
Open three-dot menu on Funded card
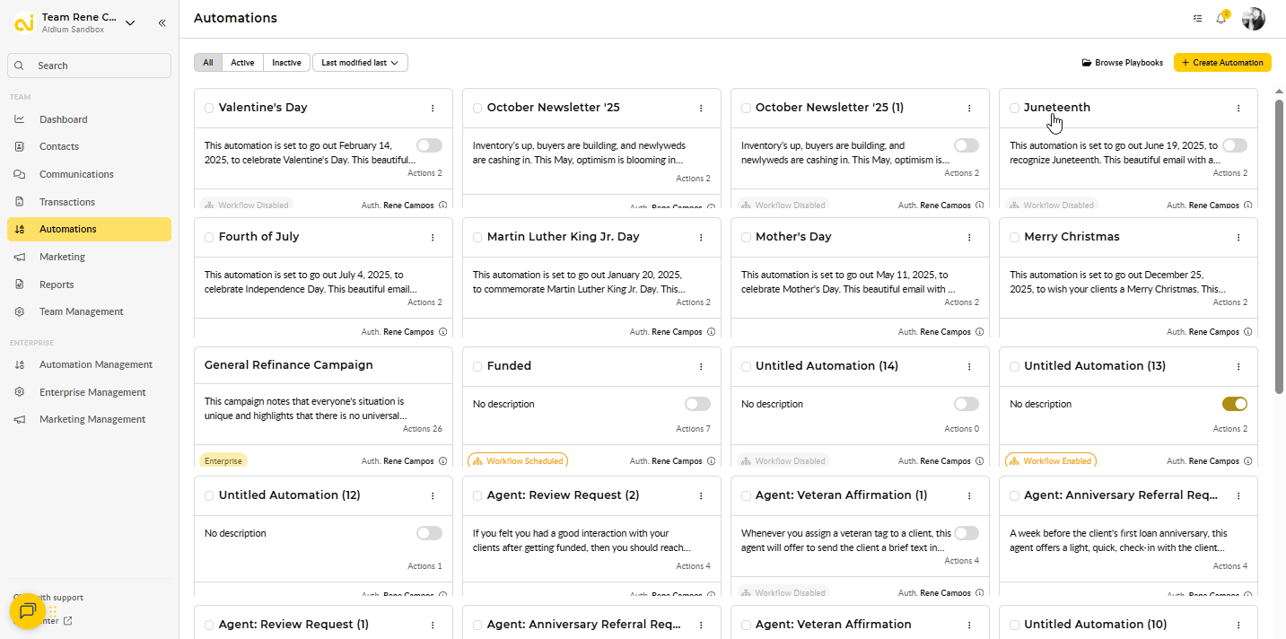point(701,366)
